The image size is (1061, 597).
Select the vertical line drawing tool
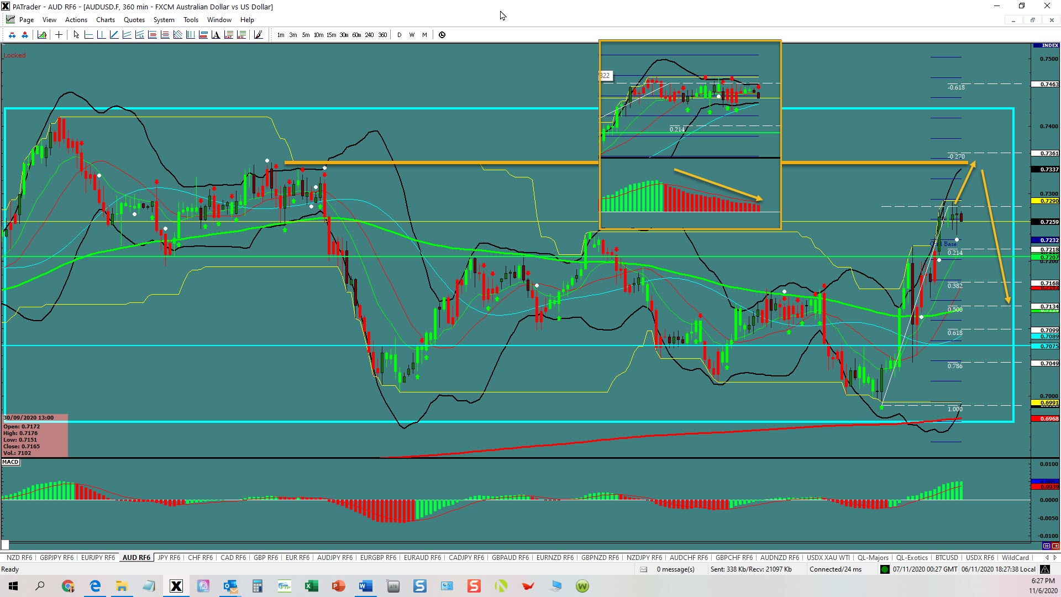(x=101, y=35)
